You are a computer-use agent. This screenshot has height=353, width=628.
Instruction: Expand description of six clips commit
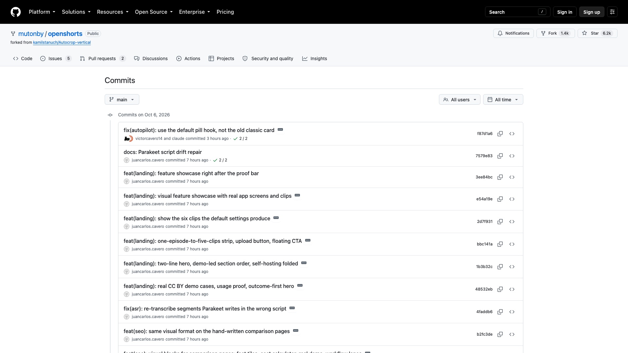pyautogui.click(x=276, y=218)
